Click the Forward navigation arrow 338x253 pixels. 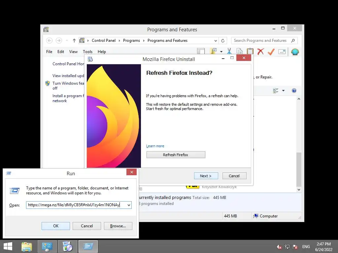coord(59,41)
